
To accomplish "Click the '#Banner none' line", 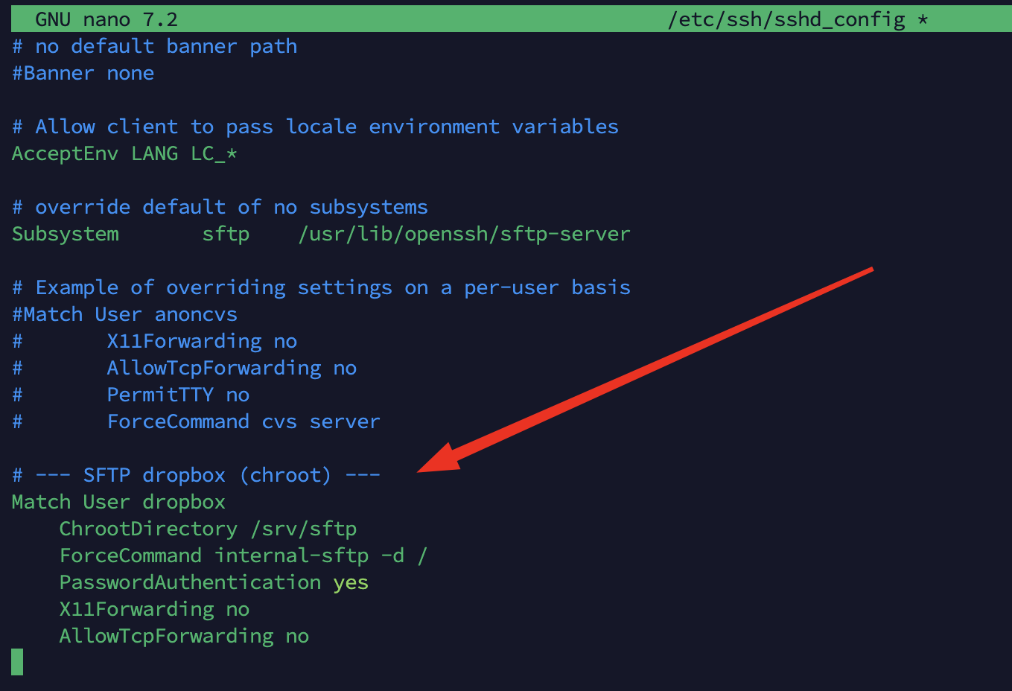I will click(x=83, y=73).
